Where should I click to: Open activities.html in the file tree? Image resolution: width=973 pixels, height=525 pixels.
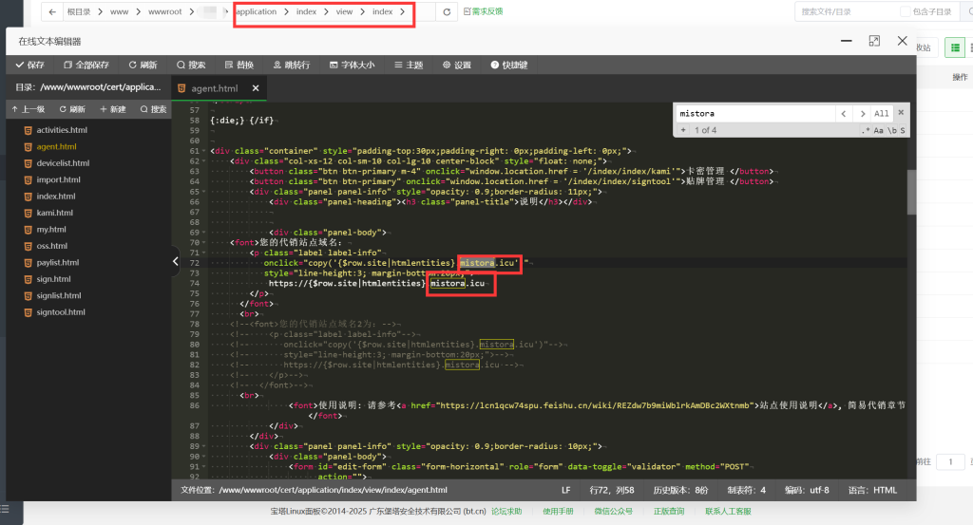click(x=62, y=130)
